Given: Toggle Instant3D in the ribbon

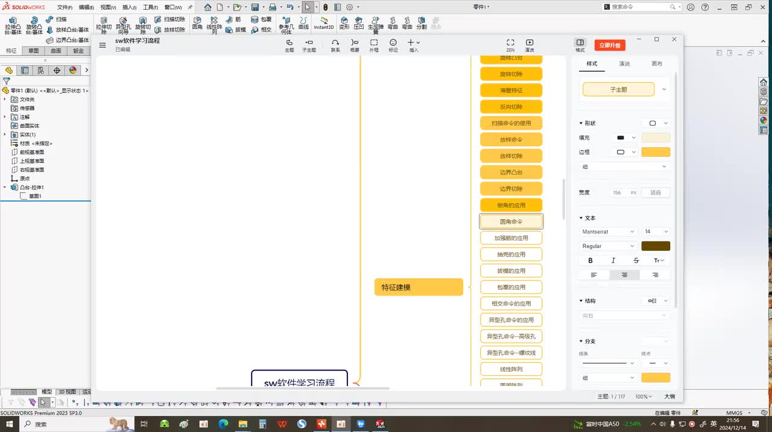Looking at the screenshot, I should (324, 24).
